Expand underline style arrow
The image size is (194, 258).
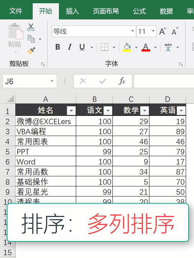[92, 47]
